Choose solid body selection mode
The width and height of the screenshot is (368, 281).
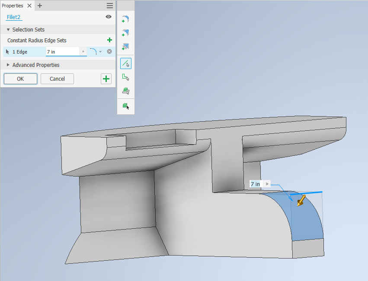tap(126, 106)
